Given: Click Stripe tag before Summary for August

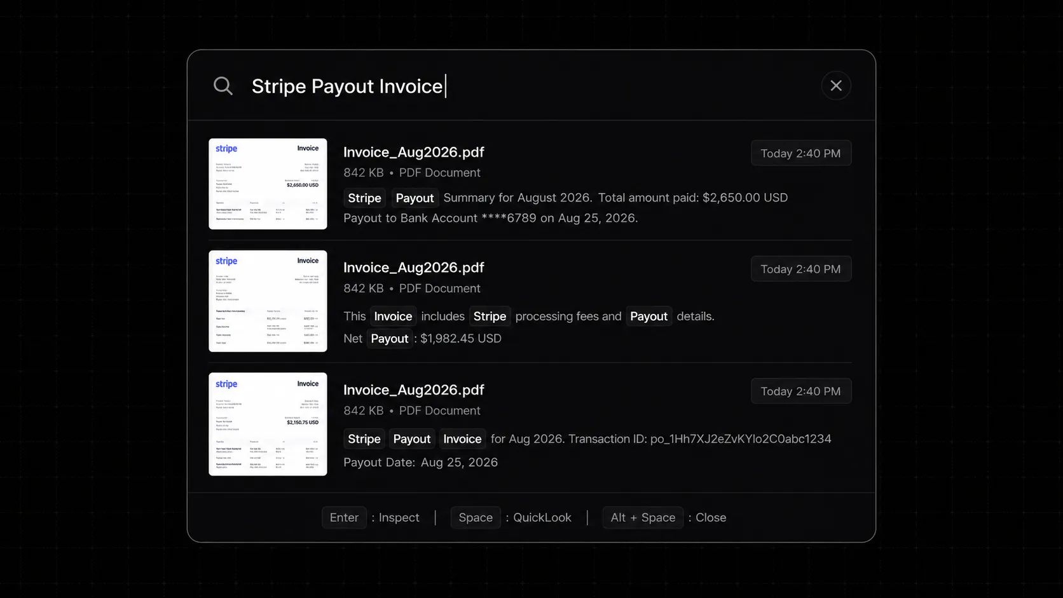Looking at the screenshot, I should pos(364,198).
